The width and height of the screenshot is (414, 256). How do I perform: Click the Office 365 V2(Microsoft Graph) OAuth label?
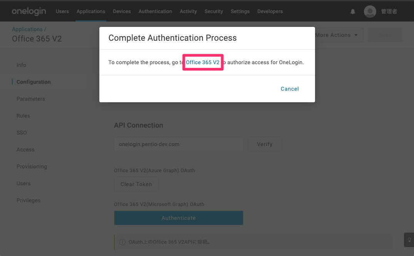[x=159, y=204]
